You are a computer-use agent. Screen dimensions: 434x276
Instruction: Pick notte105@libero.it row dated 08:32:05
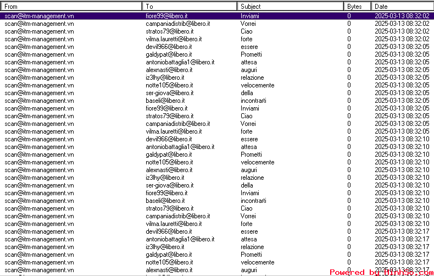point(217,85)
